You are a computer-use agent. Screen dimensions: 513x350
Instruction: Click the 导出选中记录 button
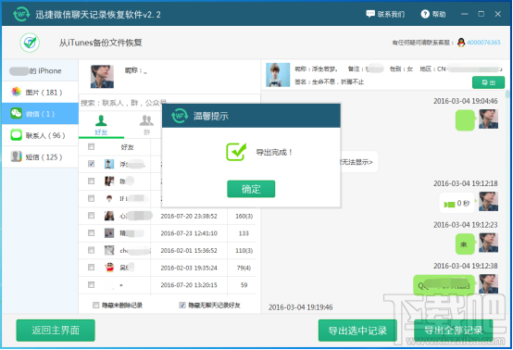357,331
